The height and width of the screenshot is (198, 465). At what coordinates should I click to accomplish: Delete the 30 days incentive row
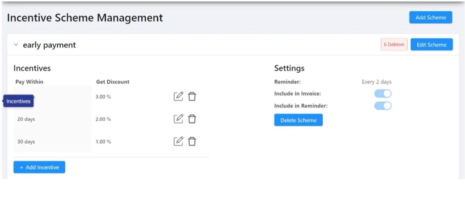(x=192, y=141)
